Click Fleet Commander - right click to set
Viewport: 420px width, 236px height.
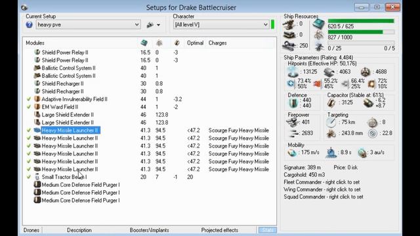click(x=322, y=182)
